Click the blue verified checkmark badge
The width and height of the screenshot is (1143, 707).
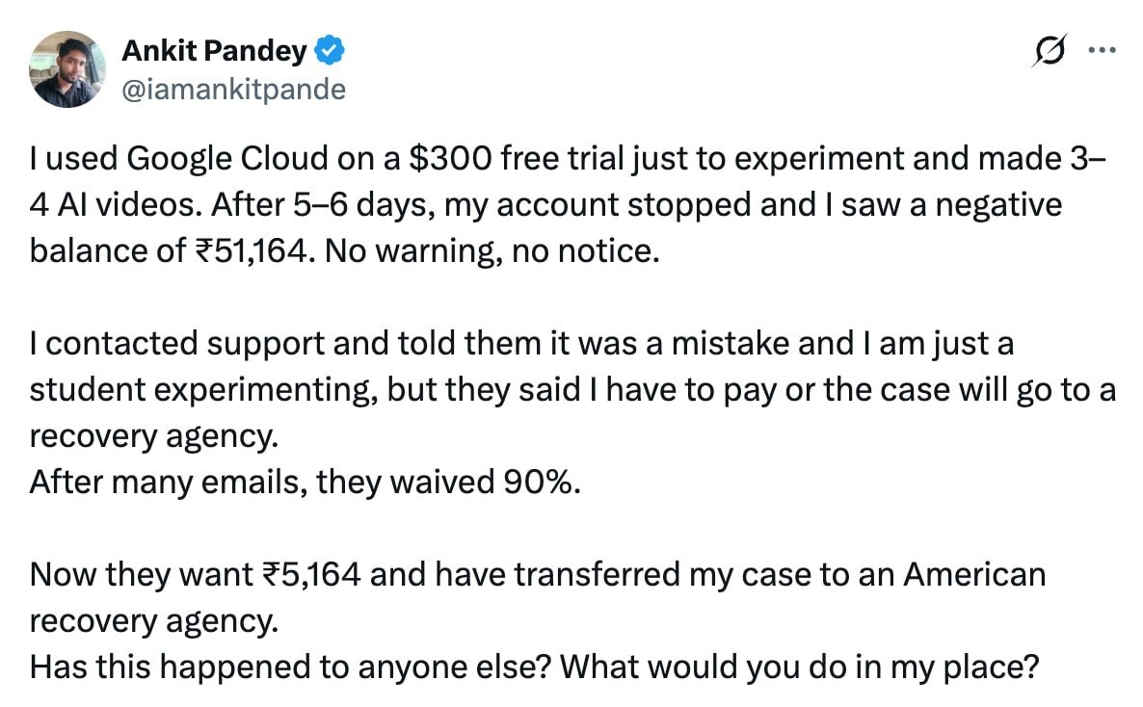pos(330,50)
